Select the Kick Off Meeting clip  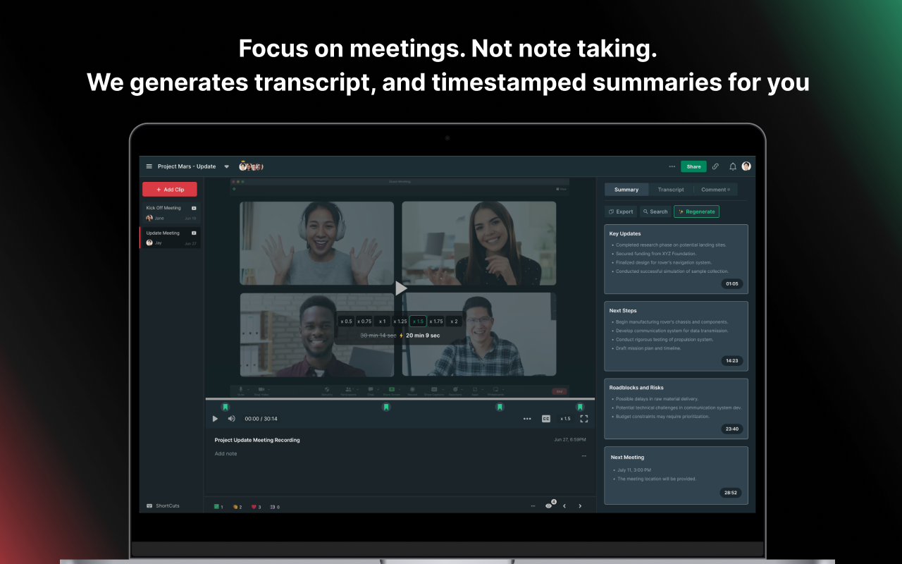click(x=170, y=213)
